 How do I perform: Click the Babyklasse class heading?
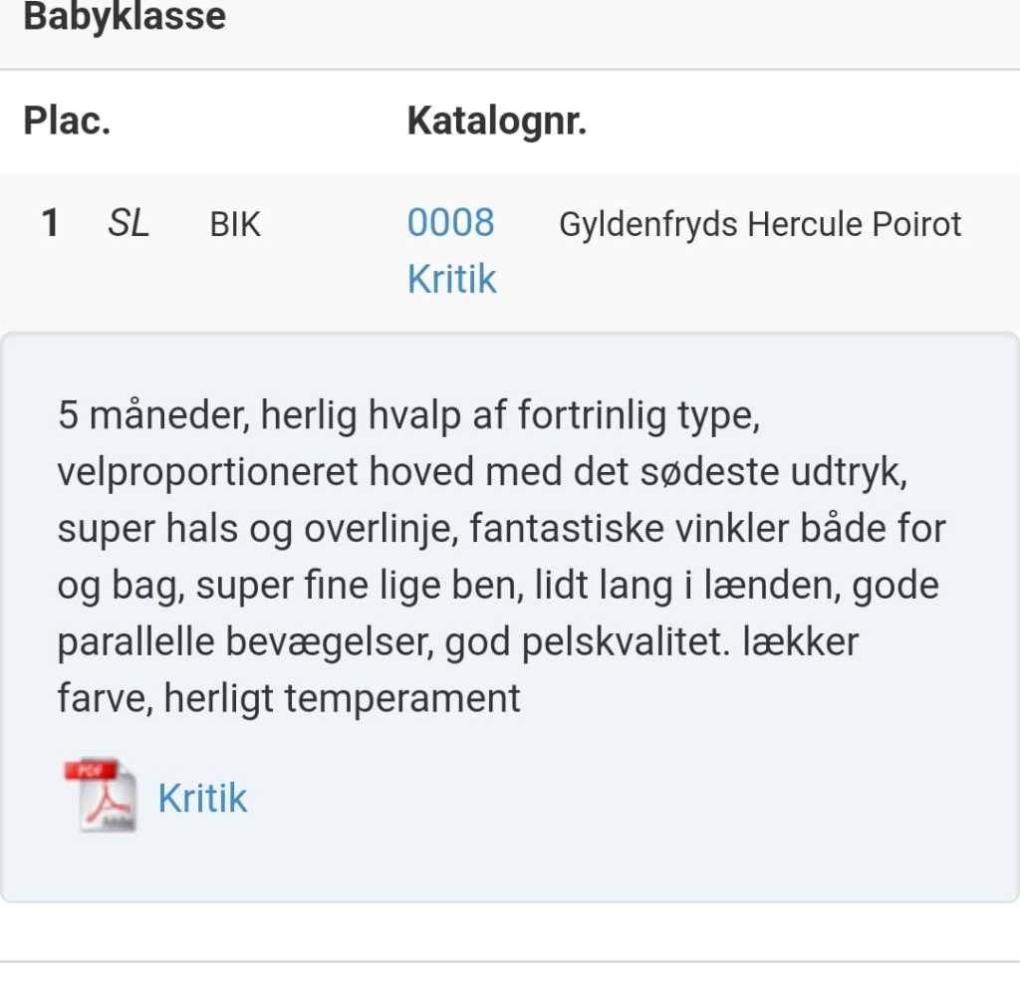tap(125, 17)
